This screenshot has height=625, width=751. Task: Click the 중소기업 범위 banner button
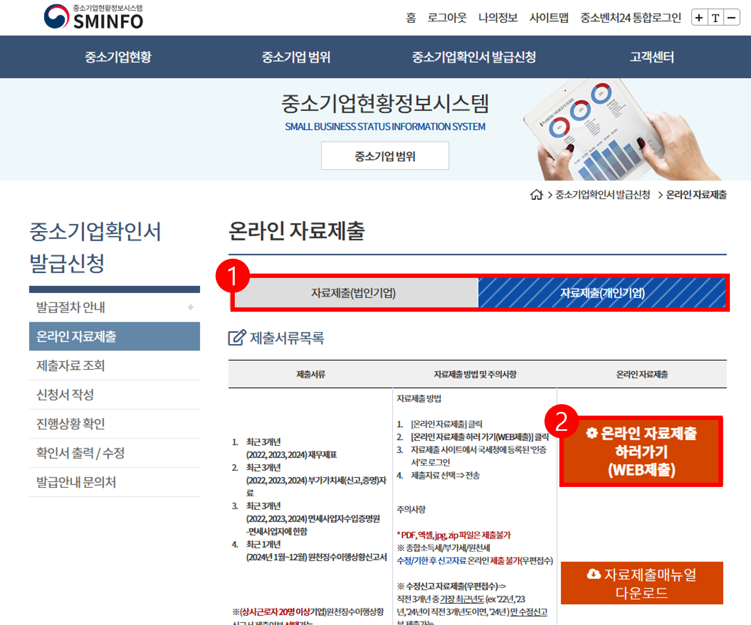pos(385,156)
